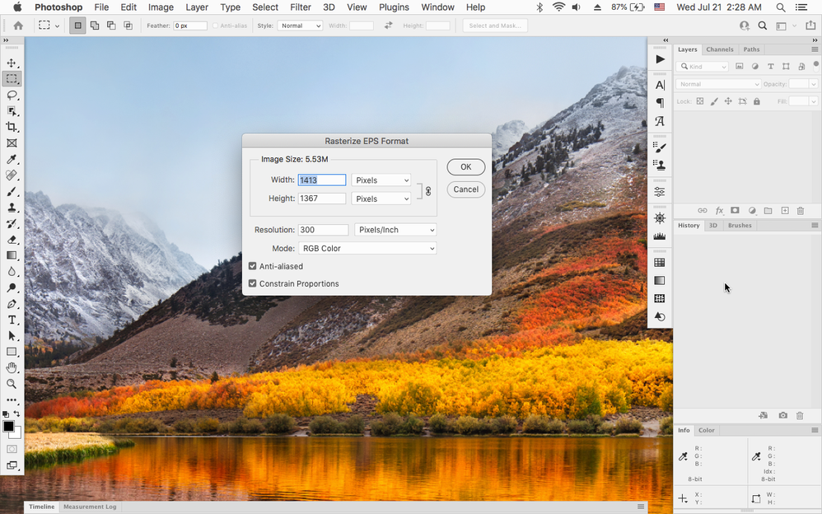This screenshot has width=822, height=514.
Task: Select the Healing Brush tool
Action: click(x=12, y=175)
